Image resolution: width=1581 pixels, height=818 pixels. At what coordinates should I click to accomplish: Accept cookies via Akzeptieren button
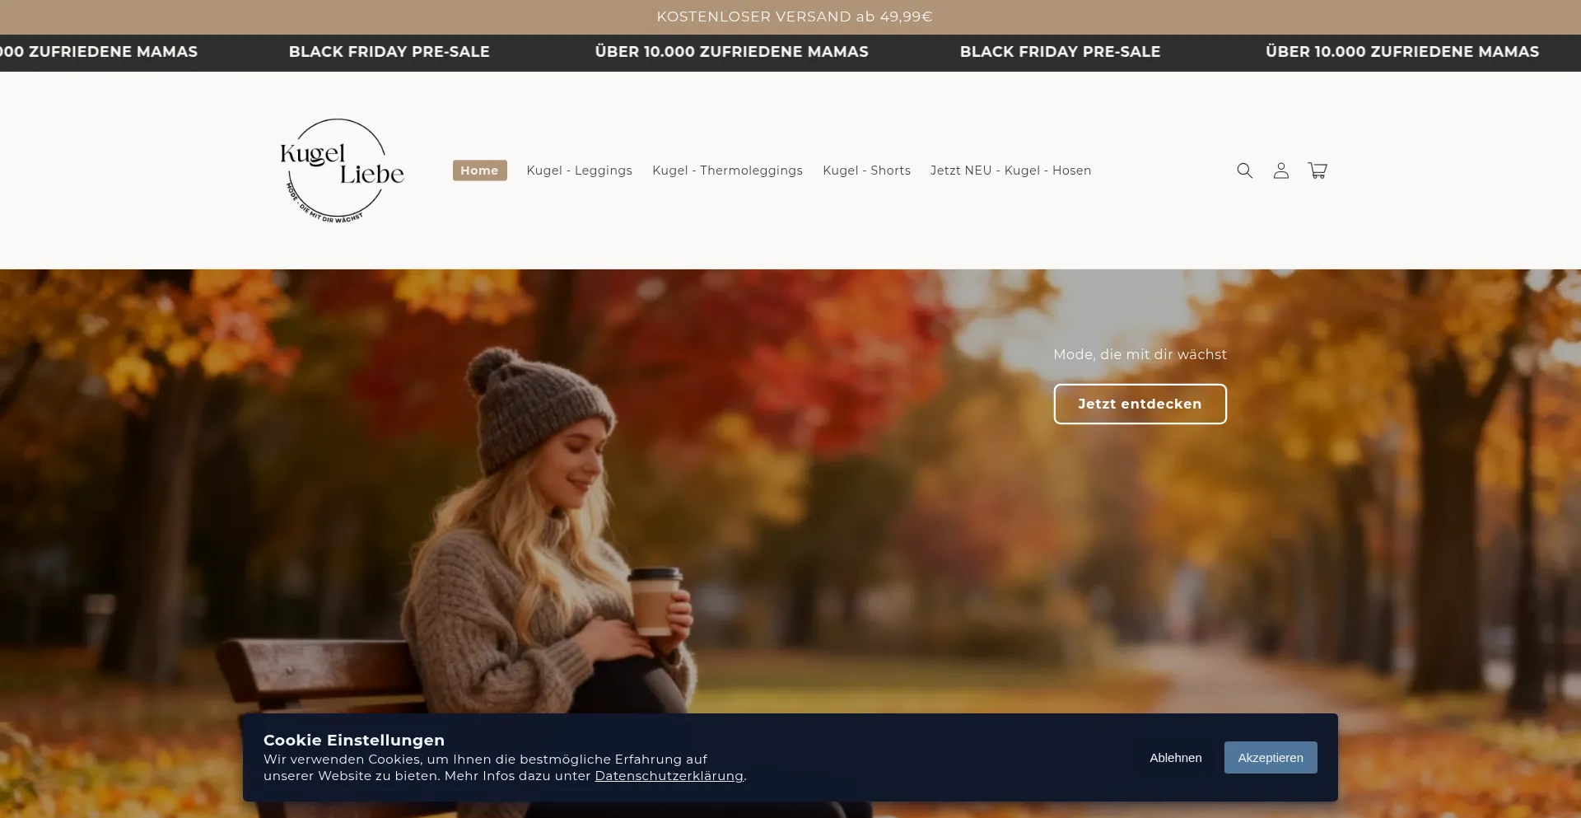coord(1270,758)
